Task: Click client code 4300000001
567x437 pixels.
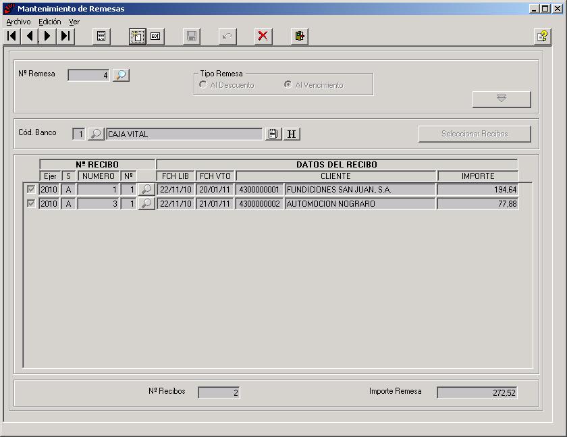Action: click(x=259, y=190)
